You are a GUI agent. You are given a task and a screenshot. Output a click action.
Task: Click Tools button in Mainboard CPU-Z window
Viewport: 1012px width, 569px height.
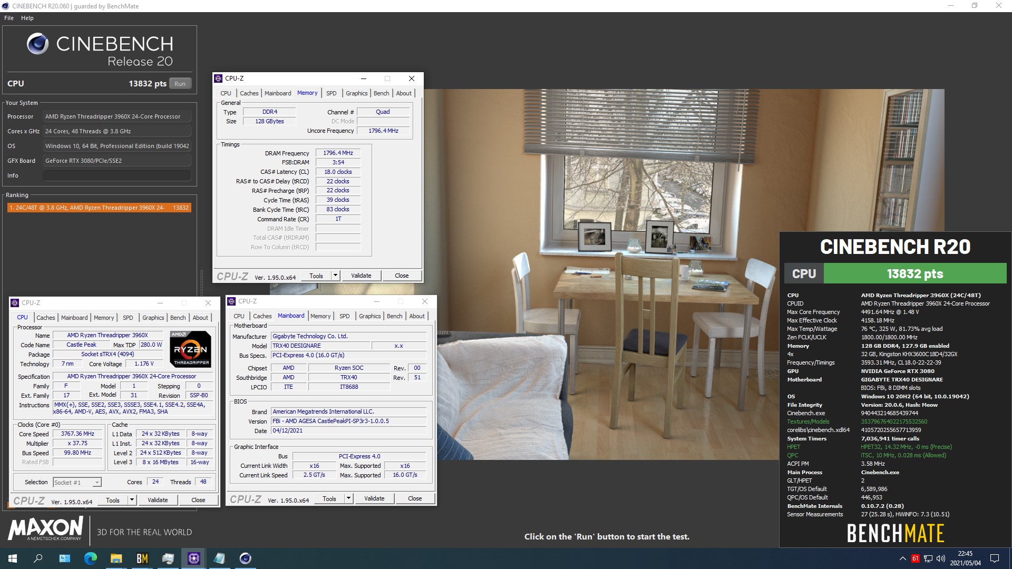tap(329, 498)
